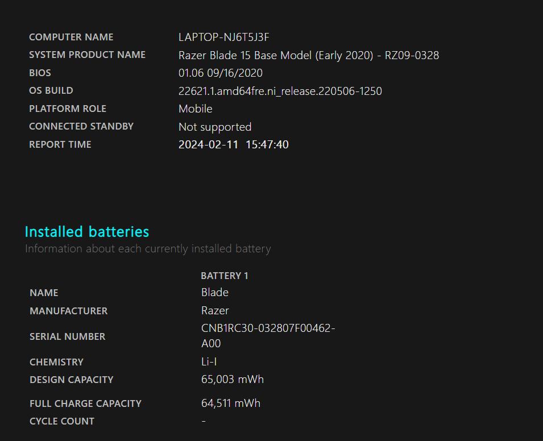Click the CONNECTED STANDBY label
This screenshot has width=543, height=441.
click(x=81, y=127)
